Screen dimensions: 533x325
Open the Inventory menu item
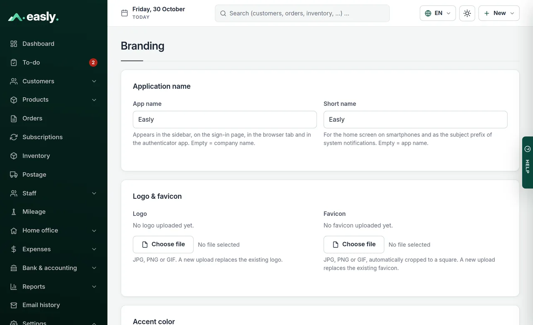(x=54, y=156)
